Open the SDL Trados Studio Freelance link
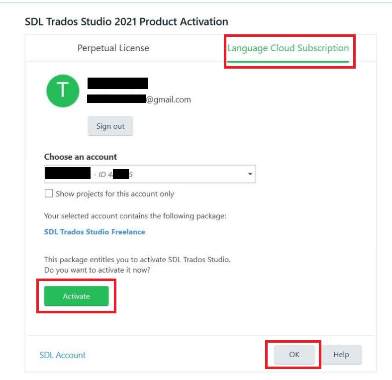Viewport: 392px width, 380px height. coord(95,232)
